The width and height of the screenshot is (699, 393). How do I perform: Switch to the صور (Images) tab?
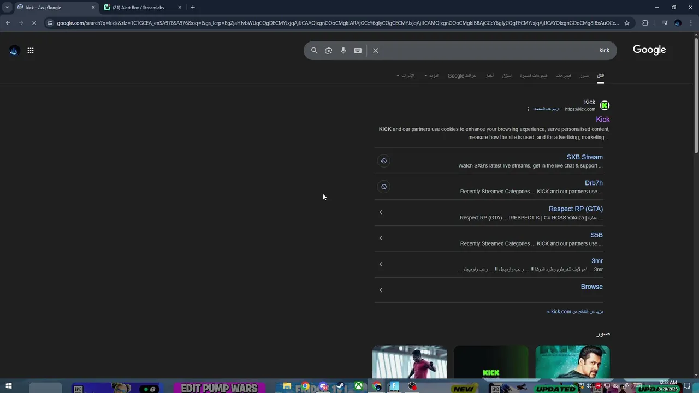point(584,75)
